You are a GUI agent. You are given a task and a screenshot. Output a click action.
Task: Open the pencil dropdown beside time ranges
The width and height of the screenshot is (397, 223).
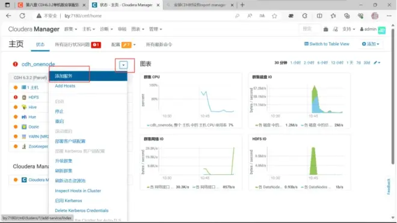tap(377, 63)
